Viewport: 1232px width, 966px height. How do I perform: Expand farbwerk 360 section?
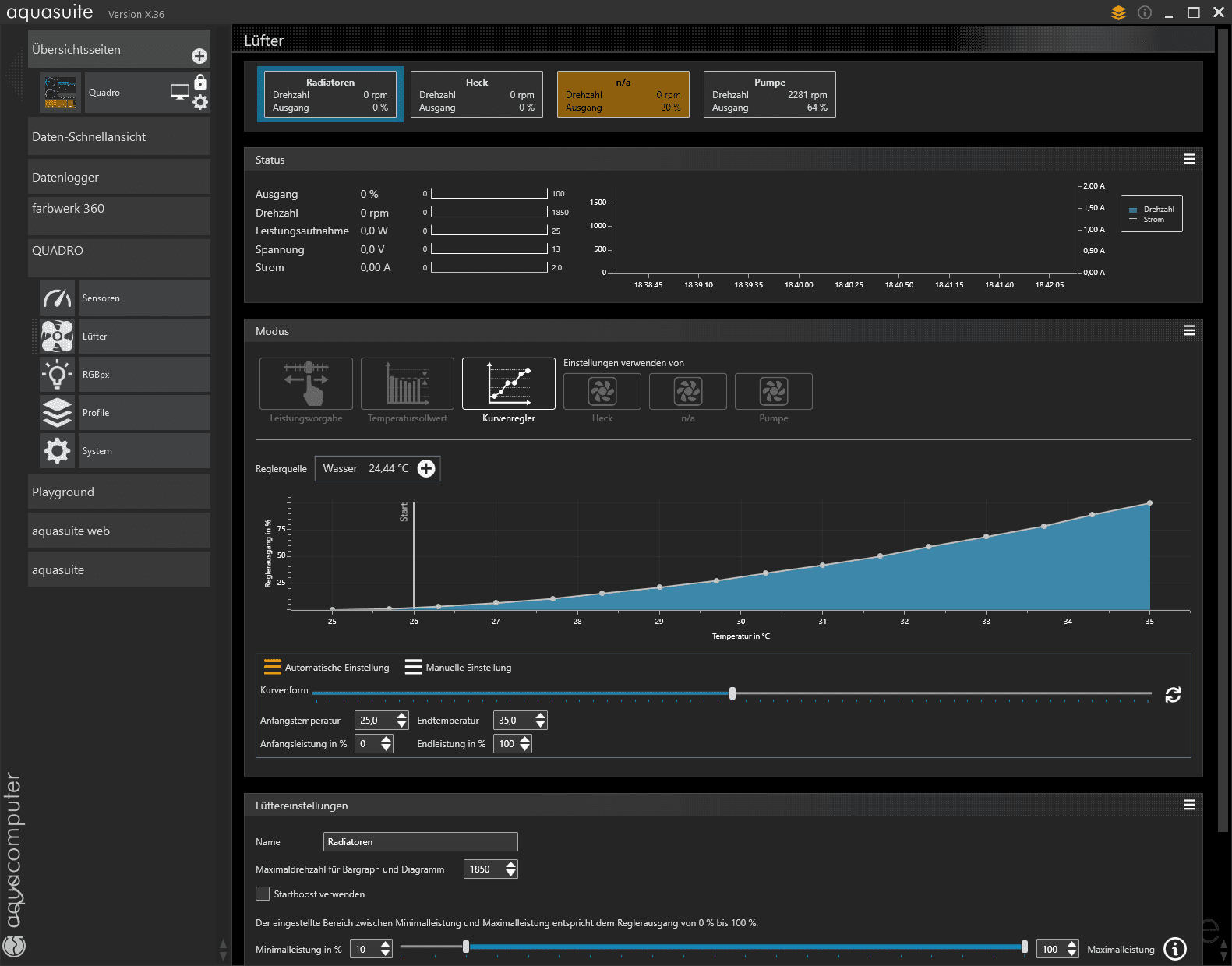119,216
